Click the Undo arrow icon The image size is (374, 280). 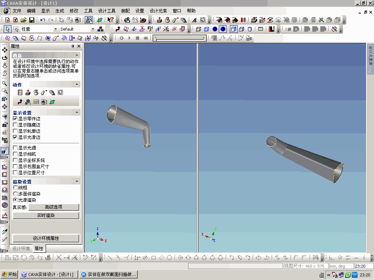tap(43, 20)
